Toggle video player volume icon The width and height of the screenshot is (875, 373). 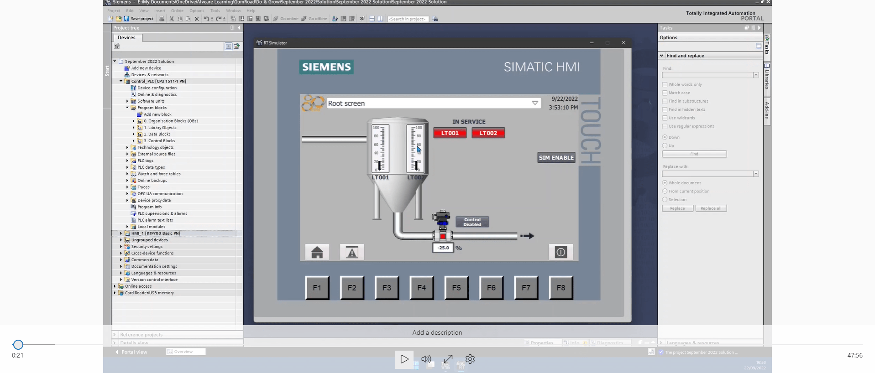pyautogui.click(x=426, y=359)
